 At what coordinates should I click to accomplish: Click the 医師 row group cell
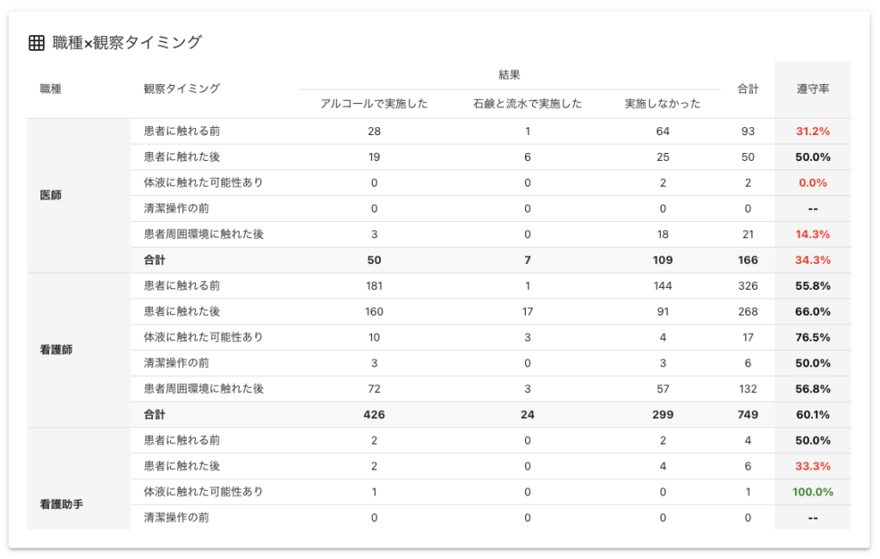point(51,195)
